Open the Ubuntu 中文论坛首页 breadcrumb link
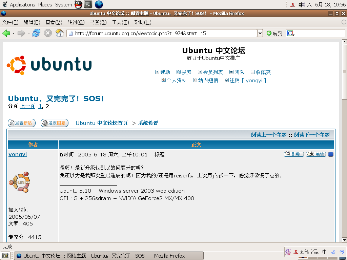347x260 pixels. (x=102, y=123)
